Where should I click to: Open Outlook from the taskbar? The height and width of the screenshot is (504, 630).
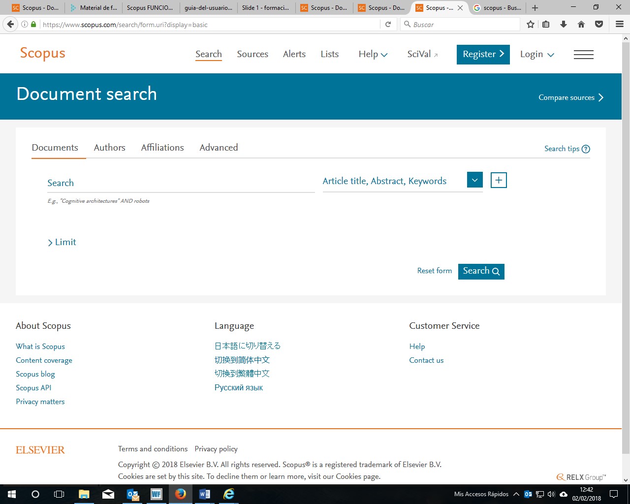pyautogui.click(x=132, y=494)
